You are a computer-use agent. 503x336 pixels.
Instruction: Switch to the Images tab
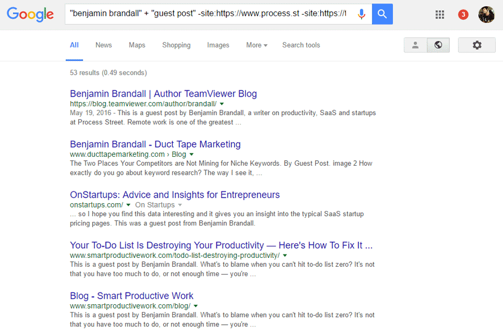tap(218, 45)
